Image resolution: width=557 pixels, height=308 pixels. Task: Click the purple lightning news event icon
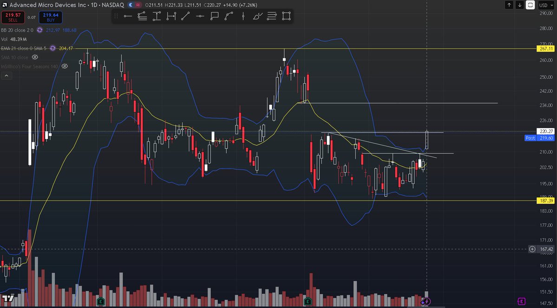point(426,302)
